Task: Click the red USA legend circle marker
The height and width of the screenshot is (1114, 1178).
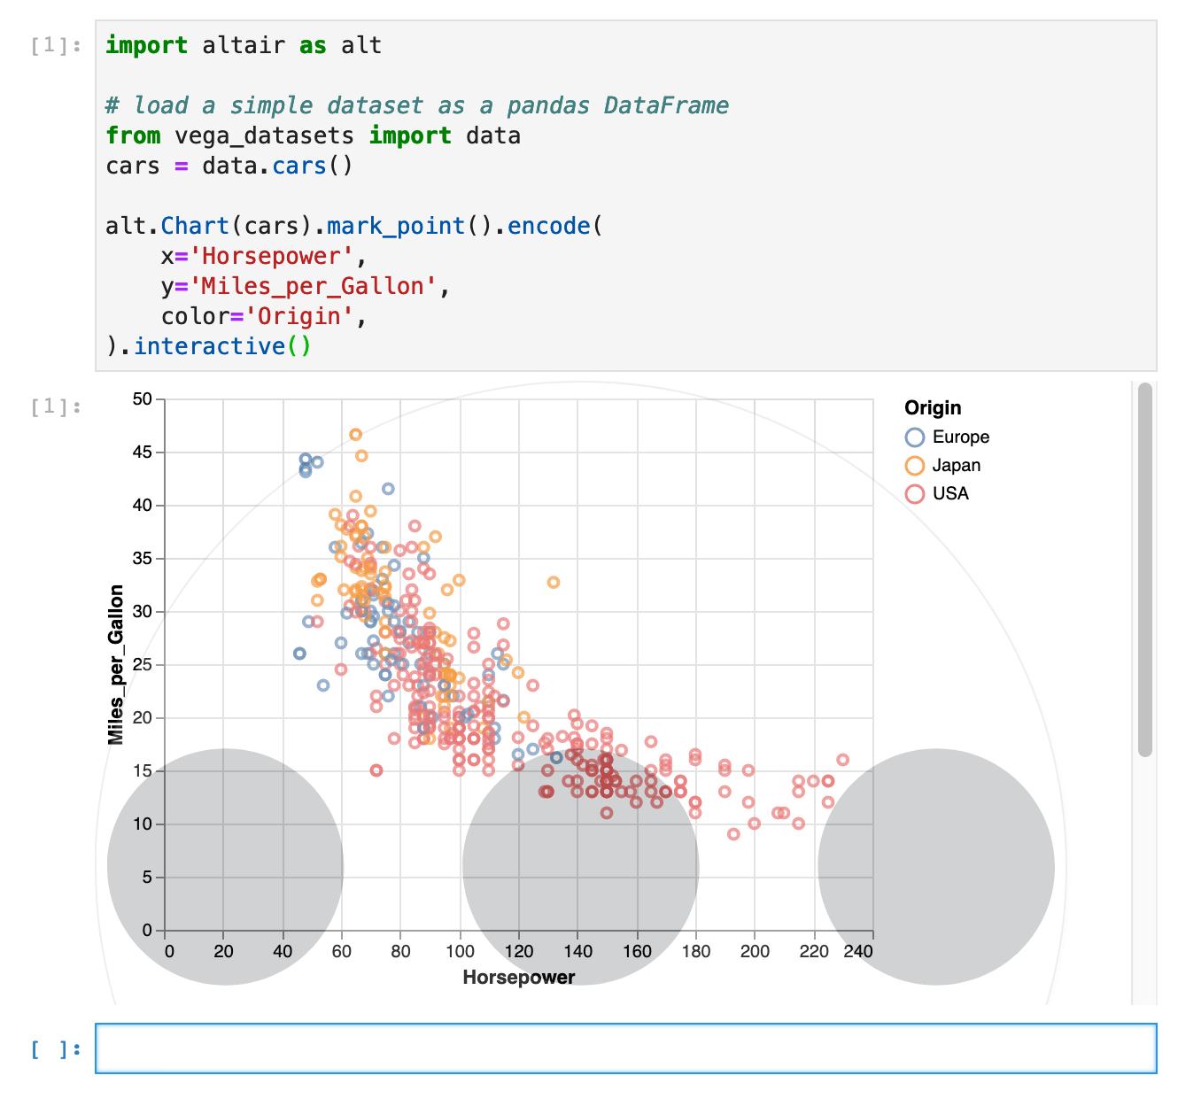Action: click(913, 493)
